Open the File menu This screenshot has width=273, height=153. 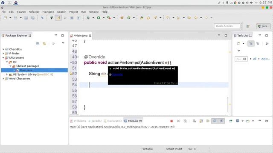click(3, 12)
